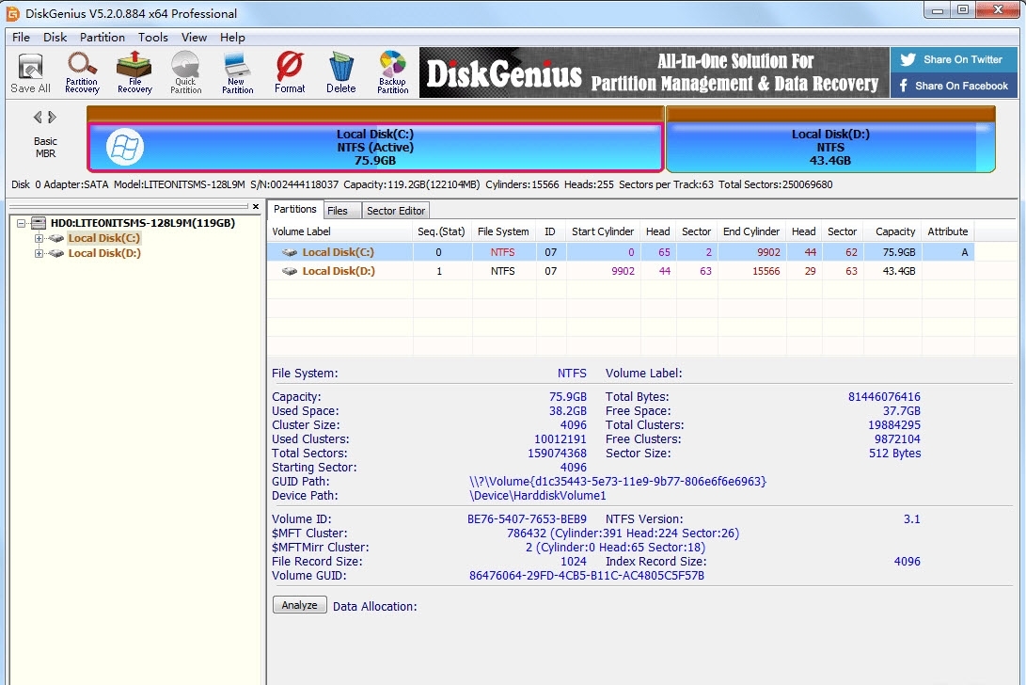Viewport: 1026px width, 685px height.
Task: Click the Volume ID BE76-5407-7653-BEB9 value
Action: (x=527, y=519)
